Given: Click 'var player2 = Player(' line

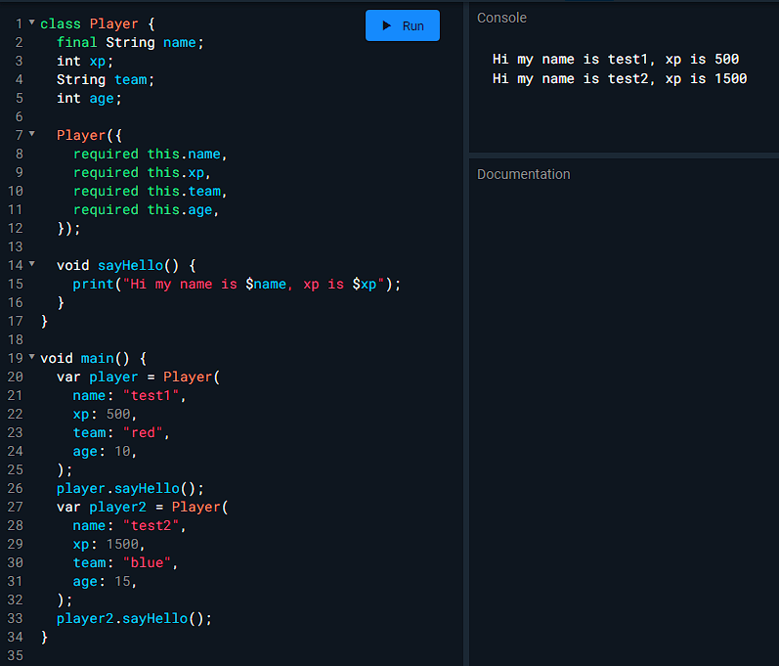Looking at the screenshot, I should [x=142, y=507].
